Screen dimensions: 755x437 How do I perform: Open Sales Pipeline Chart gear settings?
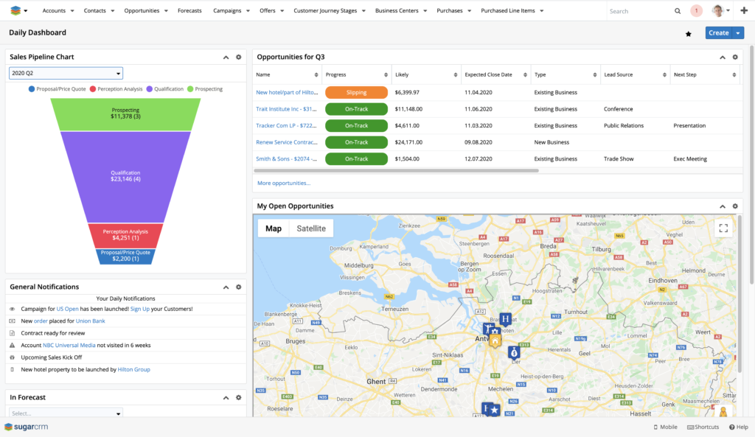click(238, 57)
